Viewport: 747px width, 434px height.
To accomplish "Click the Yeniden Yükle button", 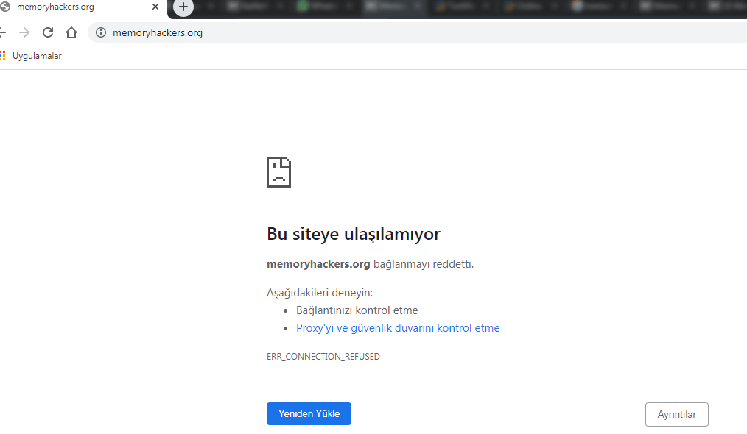I will click(309, 413).
